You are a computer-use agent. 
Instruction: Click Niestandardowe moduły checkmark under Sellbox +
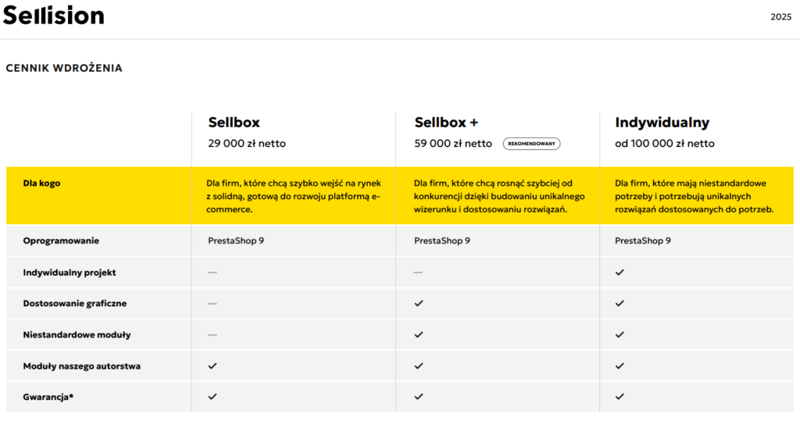tap(419, 334)
